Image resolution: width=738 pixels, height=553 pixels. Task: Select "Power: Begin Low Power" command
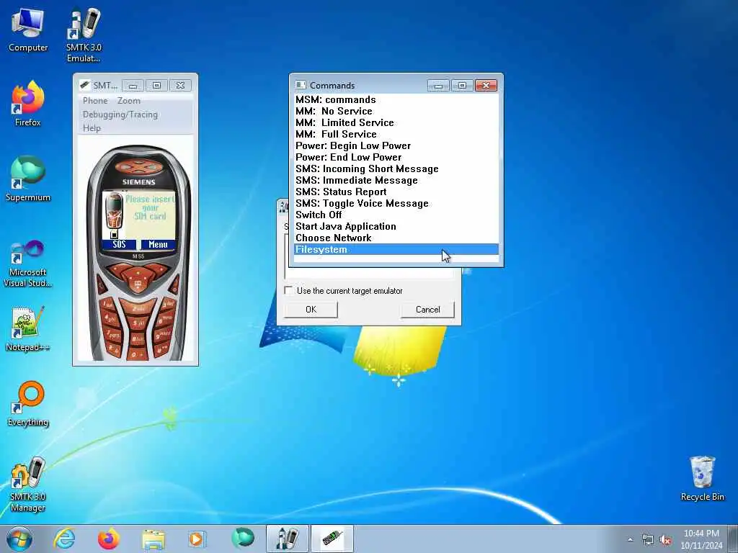[396, 145]
